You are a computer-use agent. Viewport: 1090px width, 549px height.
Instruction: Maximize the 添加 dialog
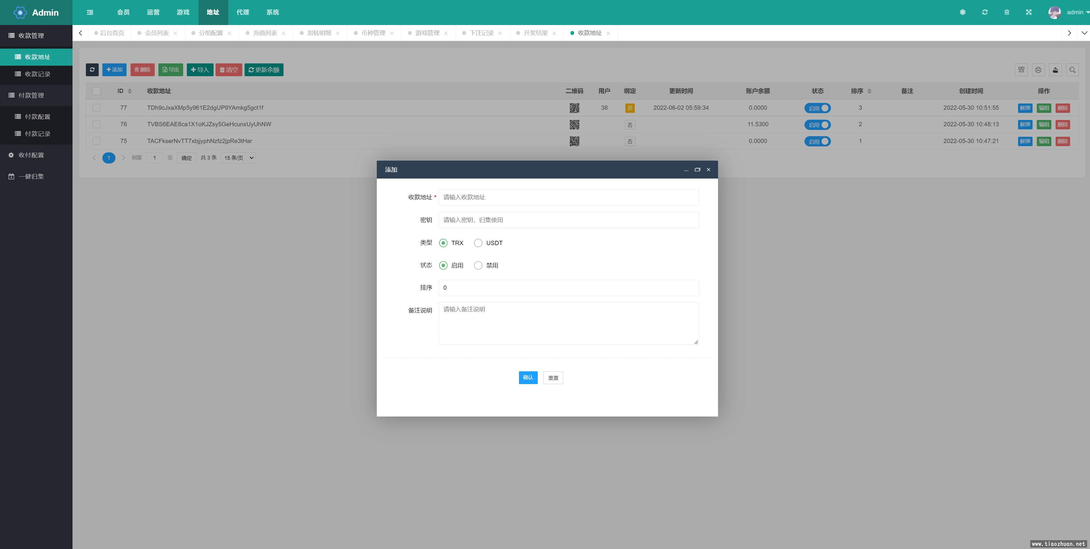697,170
